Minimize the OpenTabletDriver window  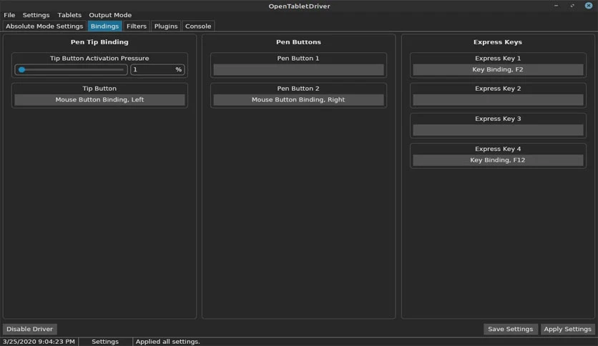click(556, 6)
